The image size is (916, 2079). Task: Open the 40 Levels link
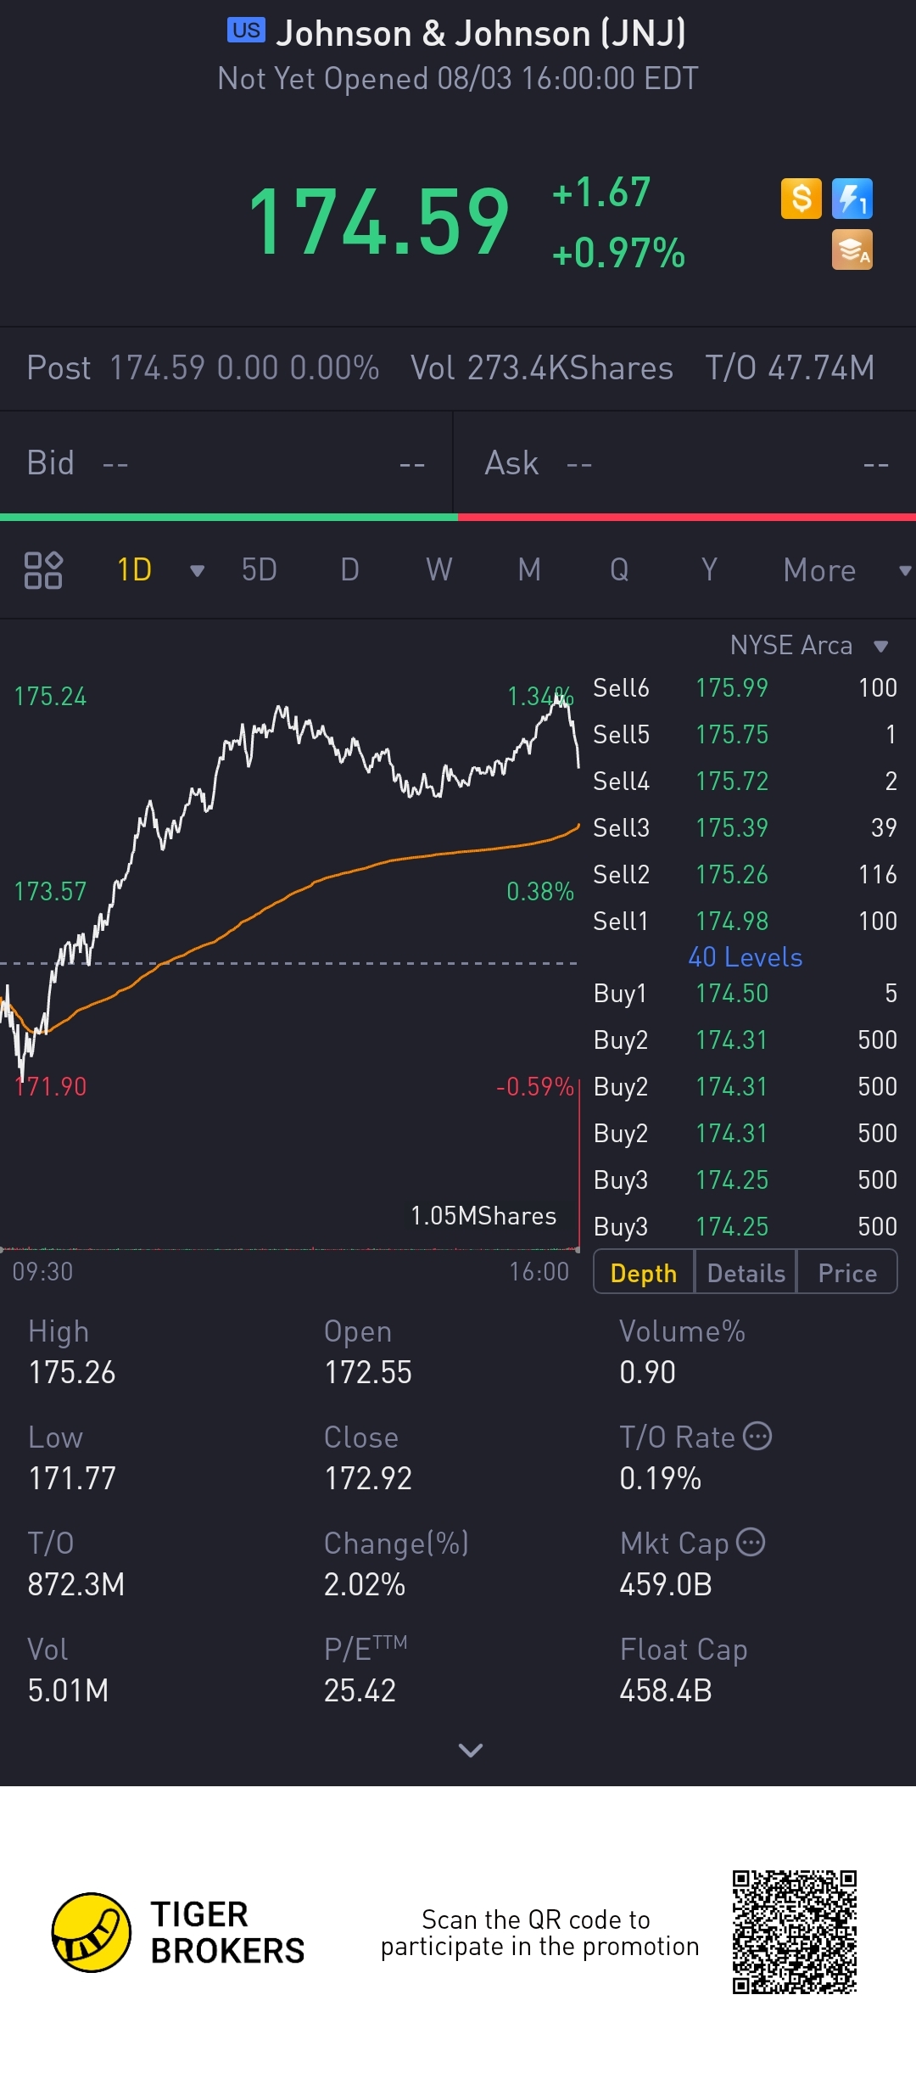[x=745, y=957]
